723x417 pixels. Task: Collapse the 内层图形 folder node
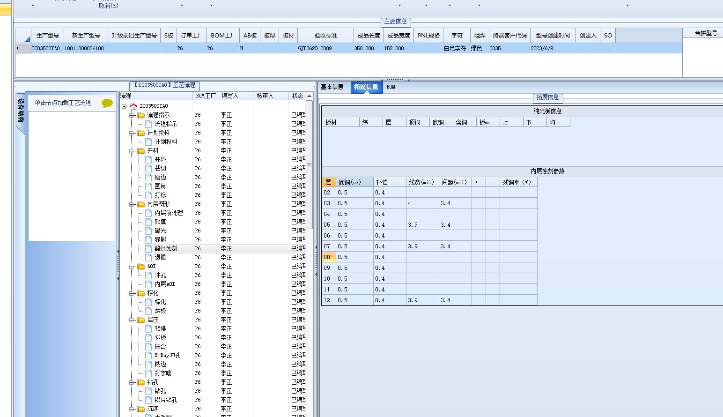[132, 204]
